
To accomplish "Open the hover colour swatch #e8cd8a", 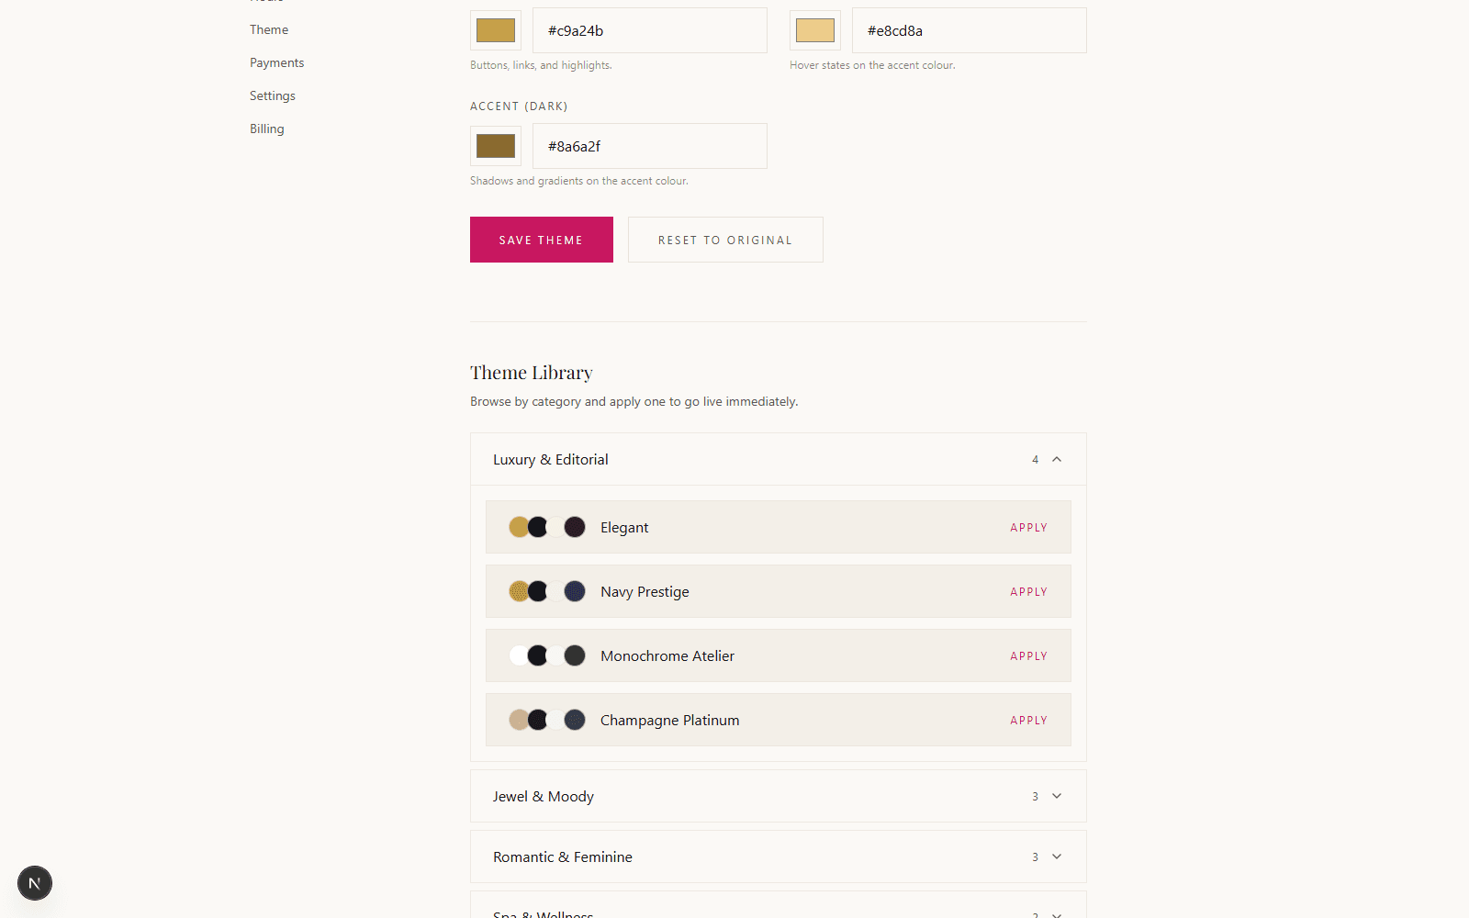I will 815,30.
